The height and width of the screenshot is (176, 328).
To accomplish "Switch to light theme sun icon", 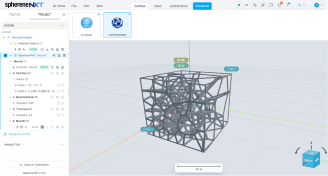I will click(299, 5).
